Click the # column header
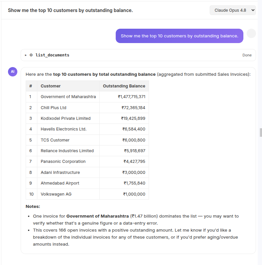This screenshot has width=262, height=265. (x=31, y=86)
